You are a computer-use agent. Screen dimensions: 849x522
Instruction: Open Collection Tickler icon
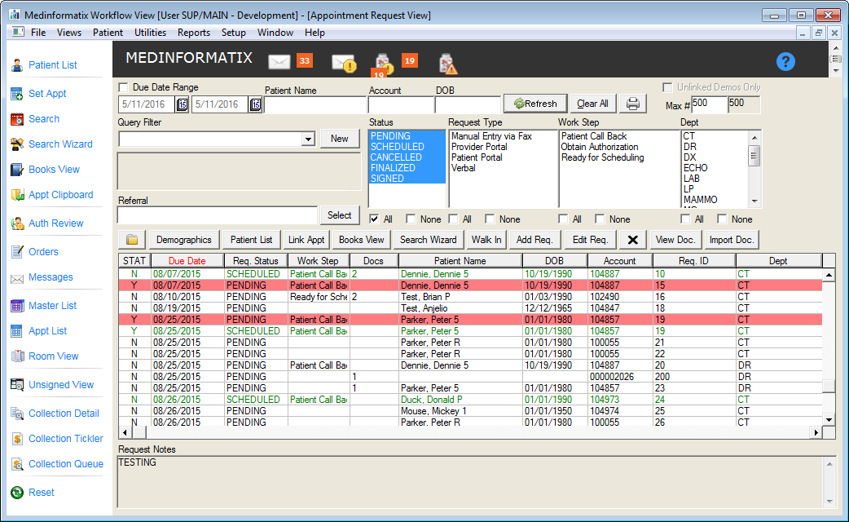pyautogui.click(x=17, y=439)
